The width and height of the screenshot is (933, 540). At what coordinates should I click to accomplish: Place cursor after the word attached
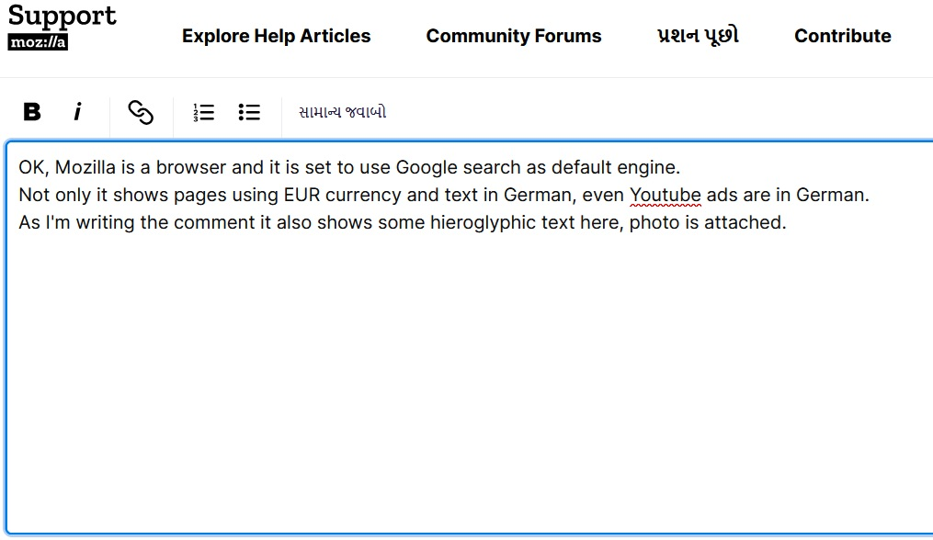point(786,222)
